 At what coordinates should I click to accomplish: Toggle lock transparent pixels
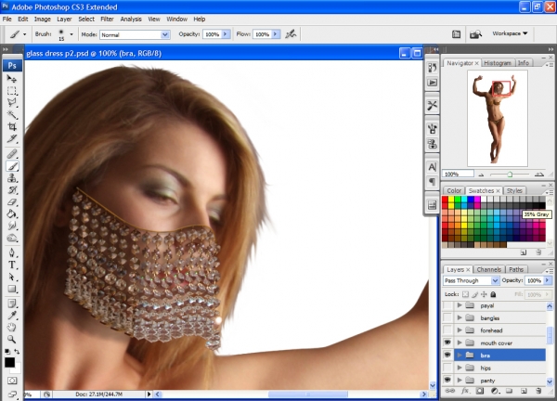pyautogui.click(x=465, y=294)
